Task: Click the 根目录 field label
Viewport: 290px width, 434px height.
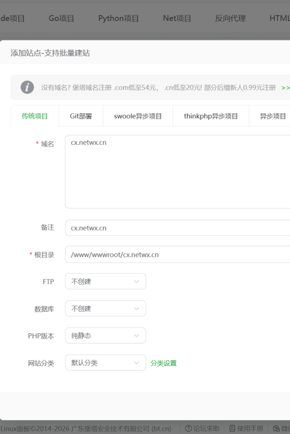Action: pyautogui.click(x=44, y=254)
